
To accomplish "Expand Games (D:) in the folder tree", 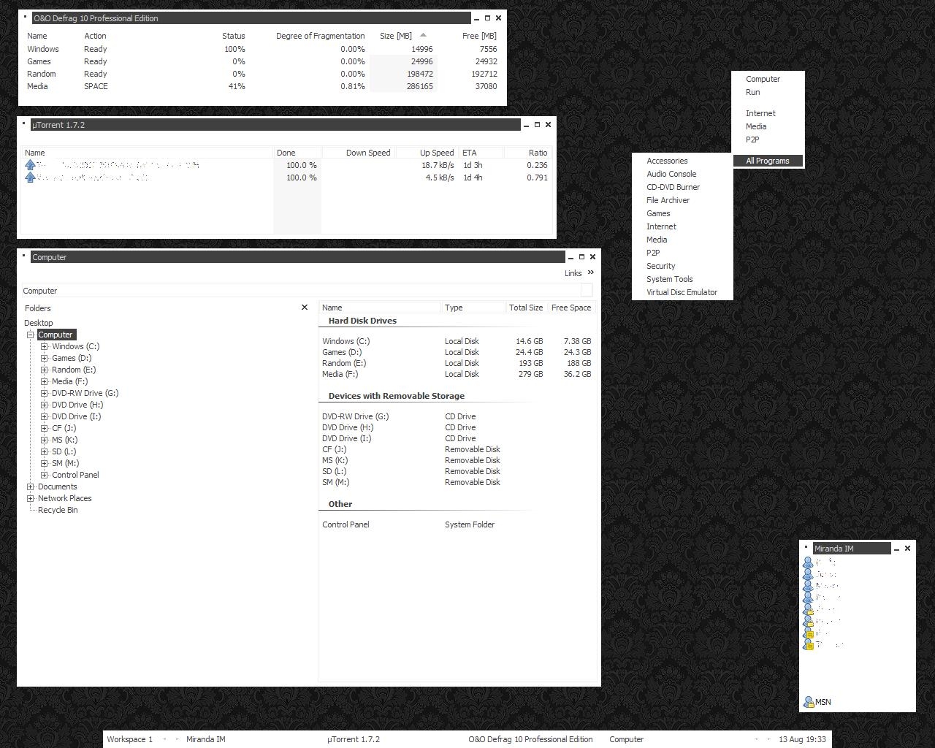I will pos(45,358).
